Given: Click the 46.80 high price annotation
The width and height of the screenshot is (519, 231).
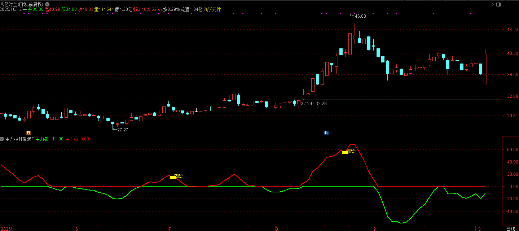Looking at the screenshot, I should pyautogui.click(x=360, y=16).
